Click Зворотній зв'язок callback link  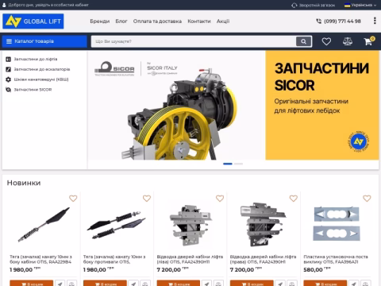[x=317, y=6]
